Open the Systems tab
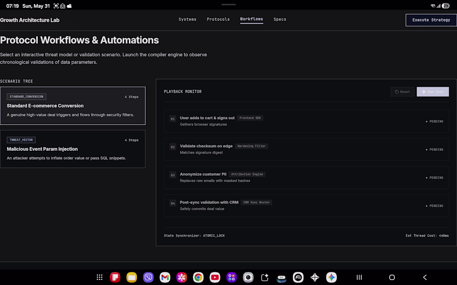 (x=187, y=19)
